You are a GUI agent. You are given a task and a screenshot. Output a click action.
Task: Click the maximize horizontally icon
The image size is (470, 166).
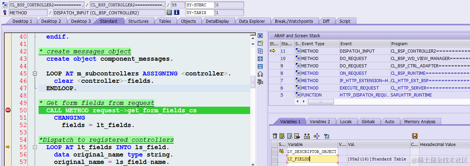[x=260, y=66]
